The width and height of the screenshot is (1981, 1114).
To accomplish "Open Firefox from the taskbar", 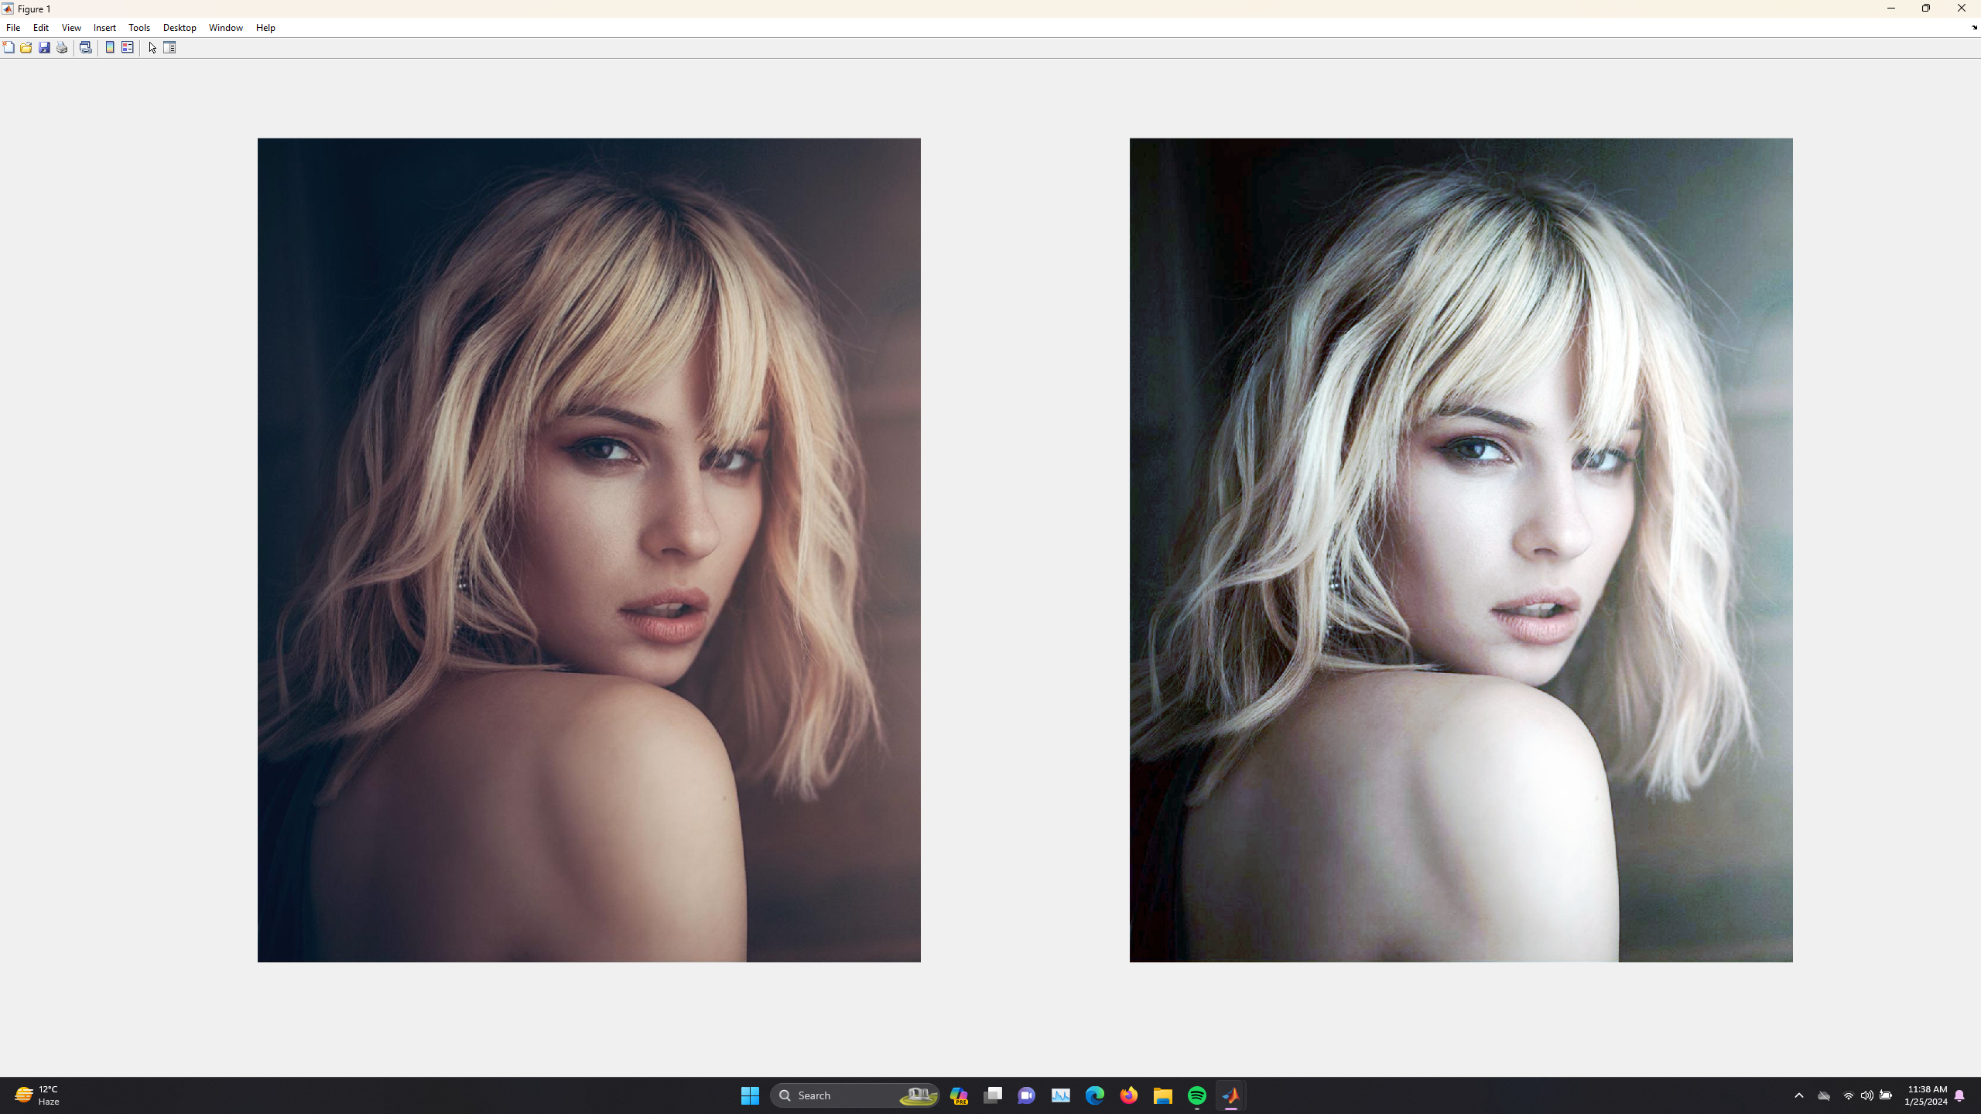I will click(1128, 1095).
